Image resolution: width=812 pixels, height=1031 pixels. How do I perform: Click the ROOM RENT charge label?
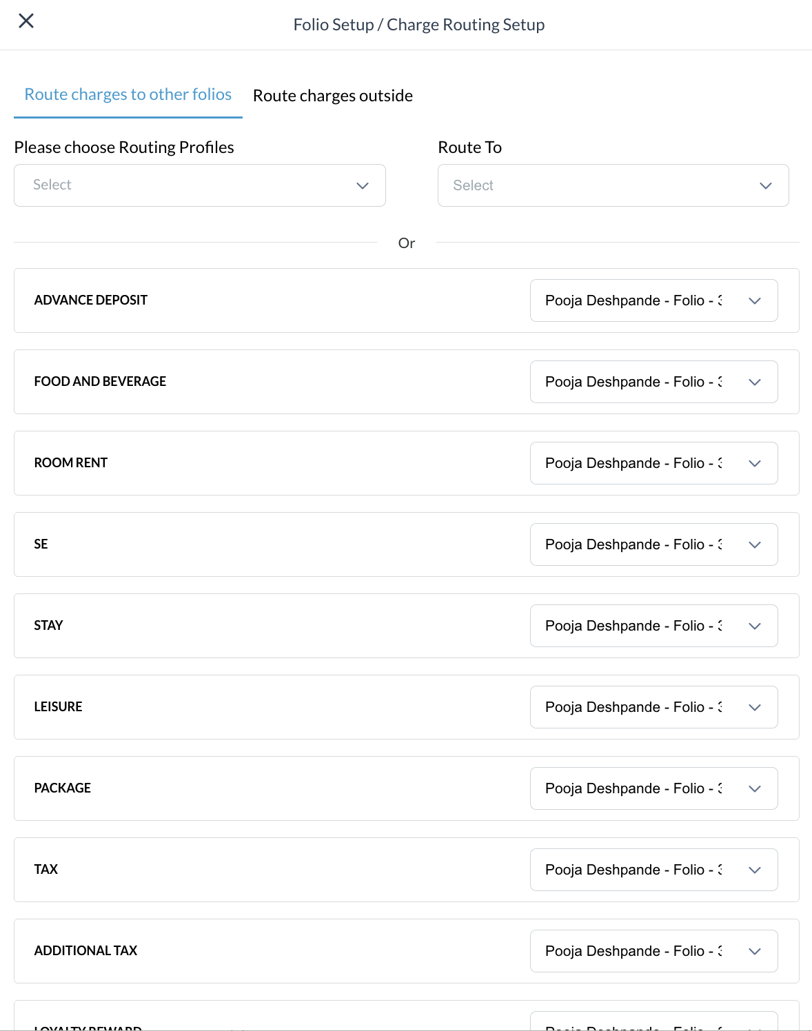(x=71, y=463)
